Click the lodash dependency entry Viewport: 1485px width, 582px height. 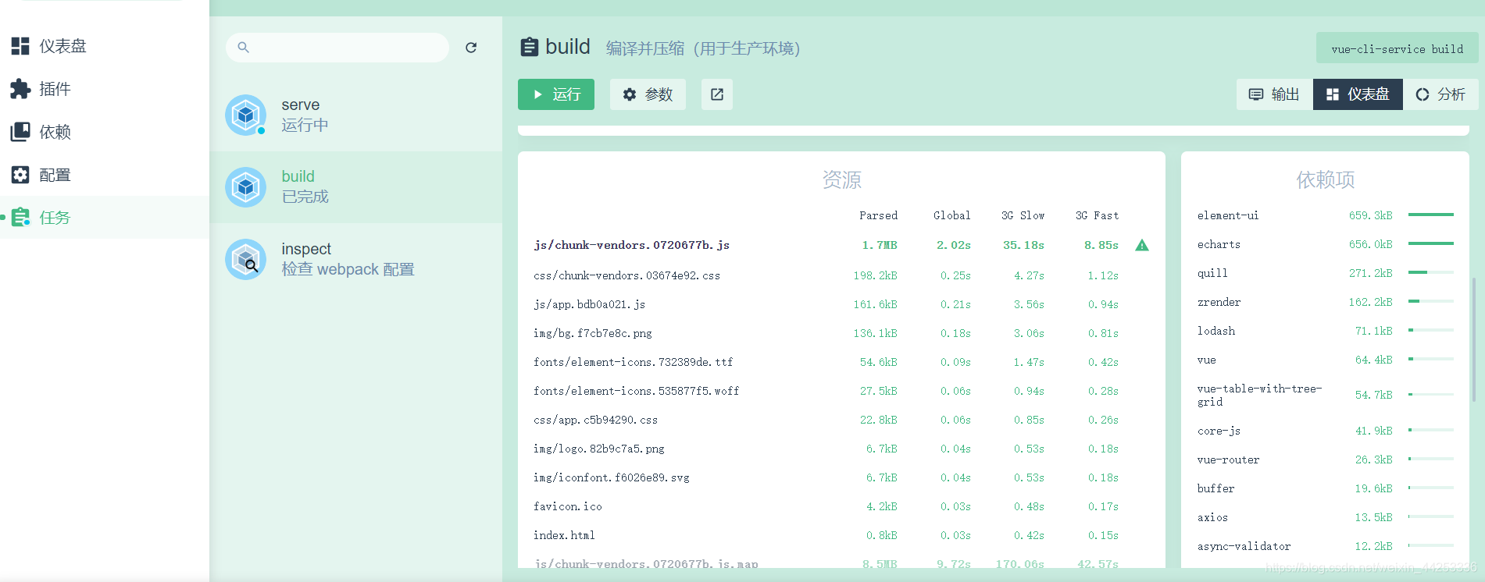tap(1325, 331)
